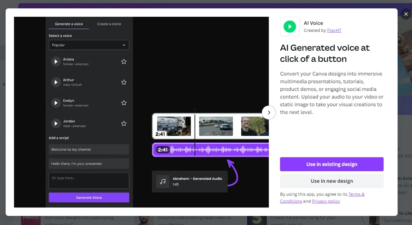Click AI Generated voice heading
The image size is (412, 225).
pyautogui.click(x=325, y=53)
